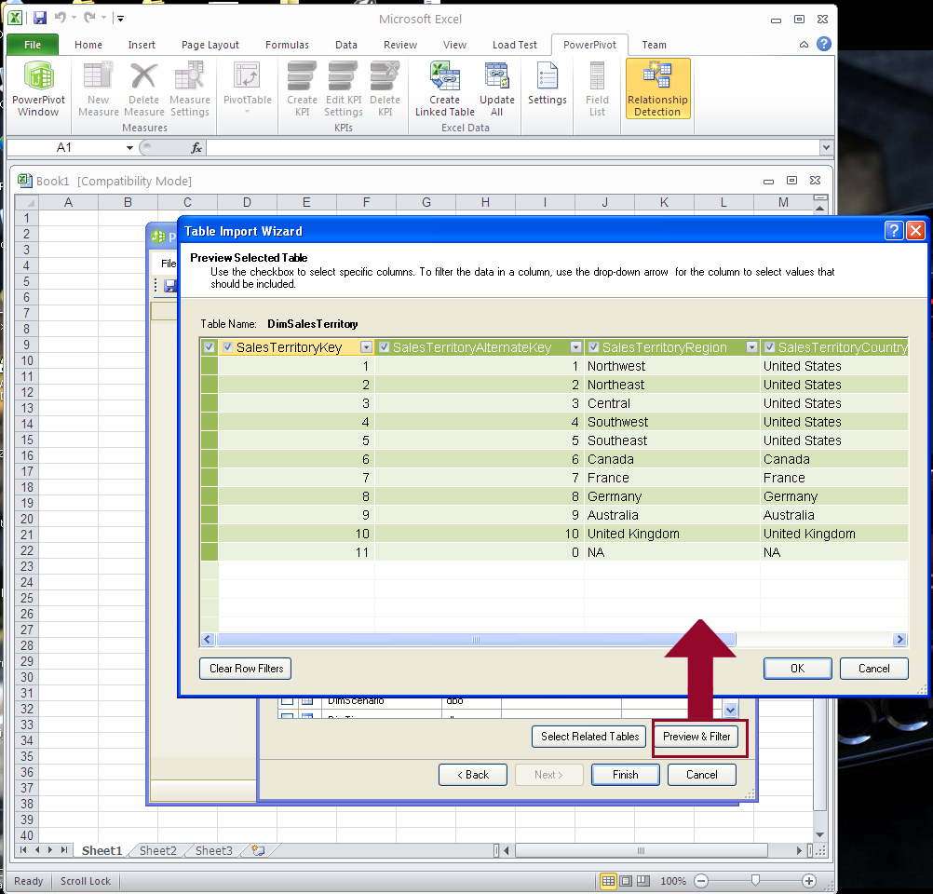The height and width of the screenshot is (894, 933).
Task: Click the Help button in the Table Import Wizard
Action: pos(894,230)
